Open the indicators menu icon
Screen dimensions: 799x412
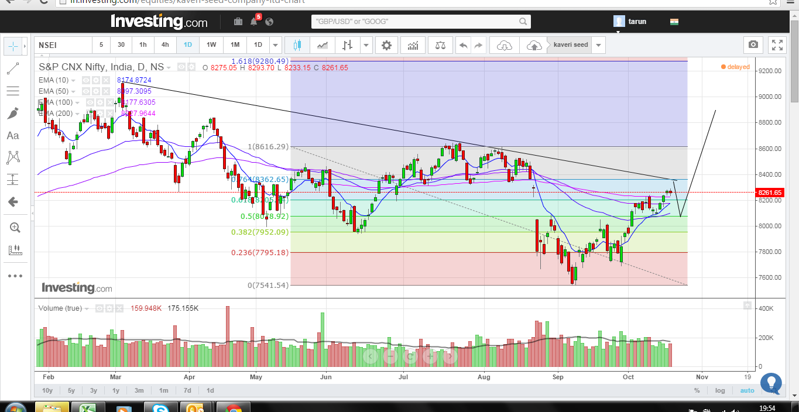(x=413, y=45)
